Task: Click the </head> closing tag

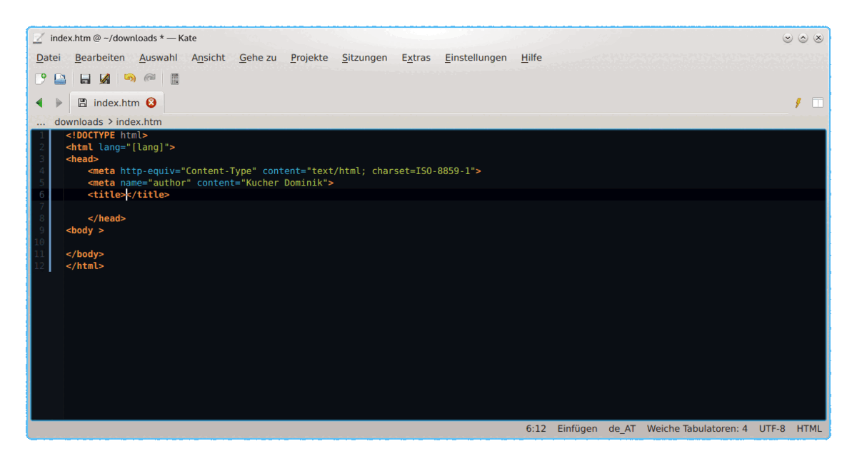Action: pyautogui.click(x=107, y=218)
